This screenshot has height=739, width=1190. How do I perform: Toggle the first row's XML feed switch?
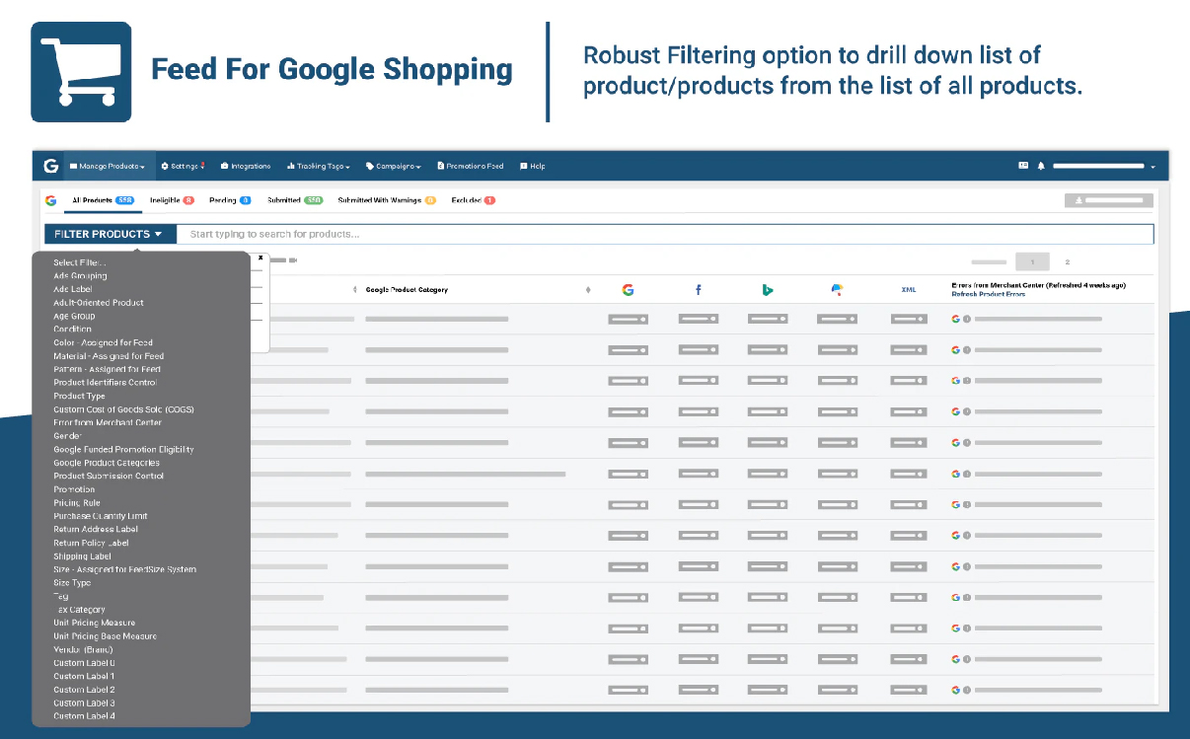909,320
